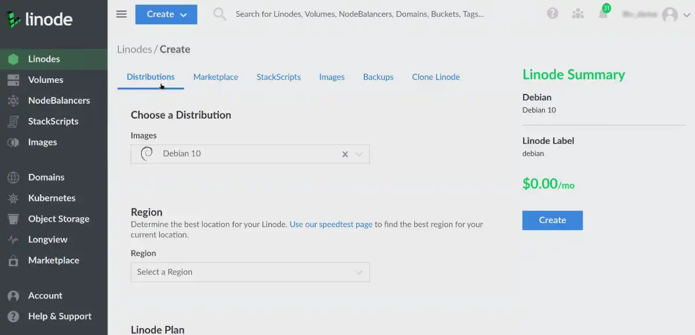Open the Select a Region dropdown
695x335 pixels.
click(250, 272)
